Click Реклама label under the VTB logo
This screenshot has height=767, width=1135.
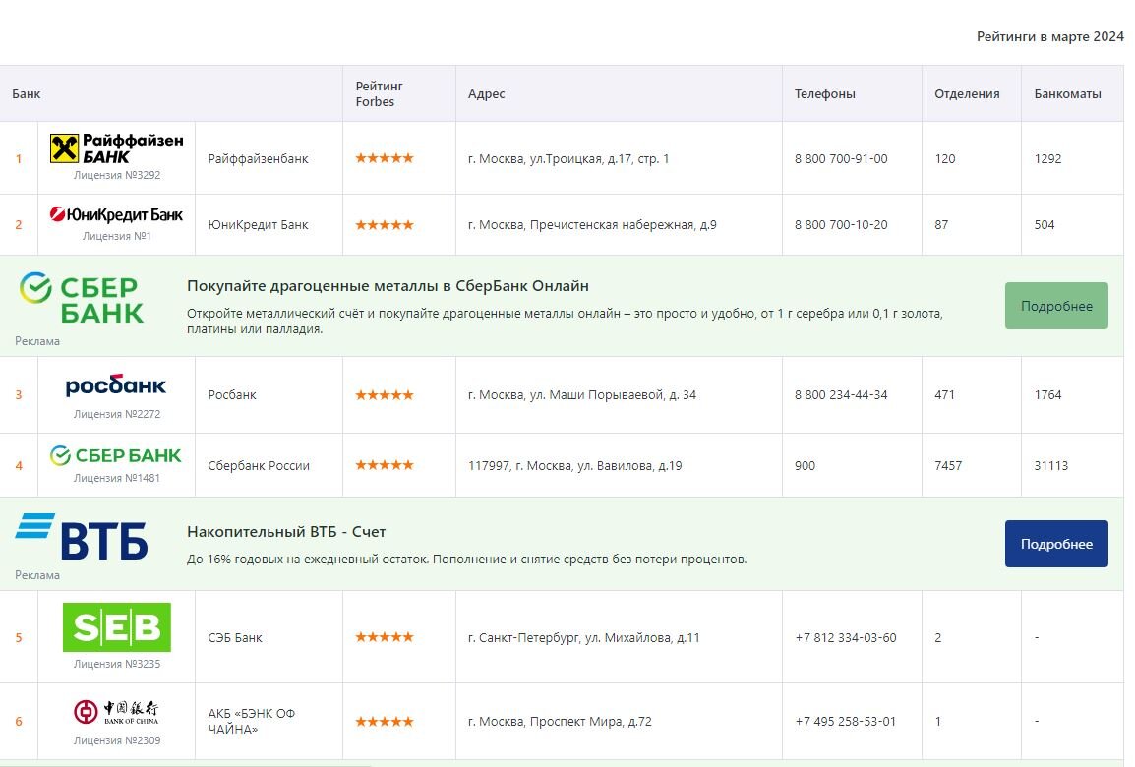tap(37, 575)
